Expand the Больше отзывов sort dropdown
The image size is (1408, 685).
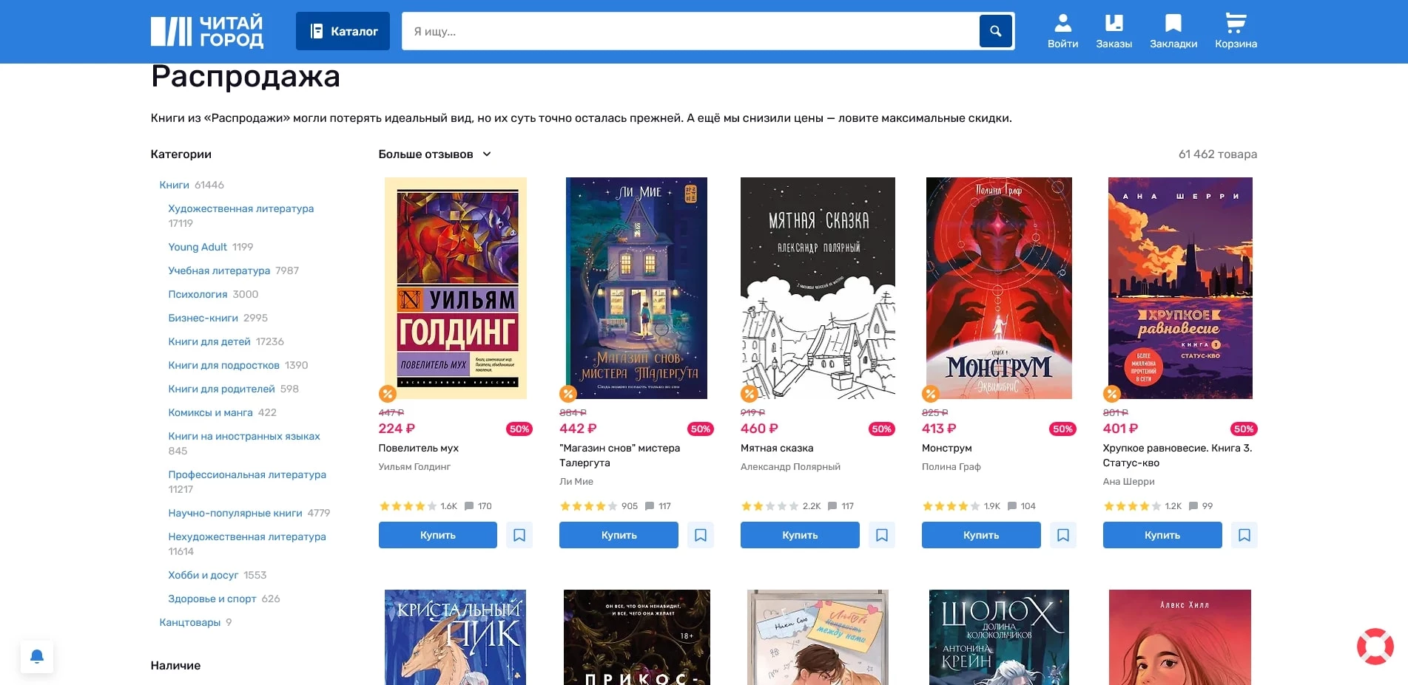click(x=434, y=154)
